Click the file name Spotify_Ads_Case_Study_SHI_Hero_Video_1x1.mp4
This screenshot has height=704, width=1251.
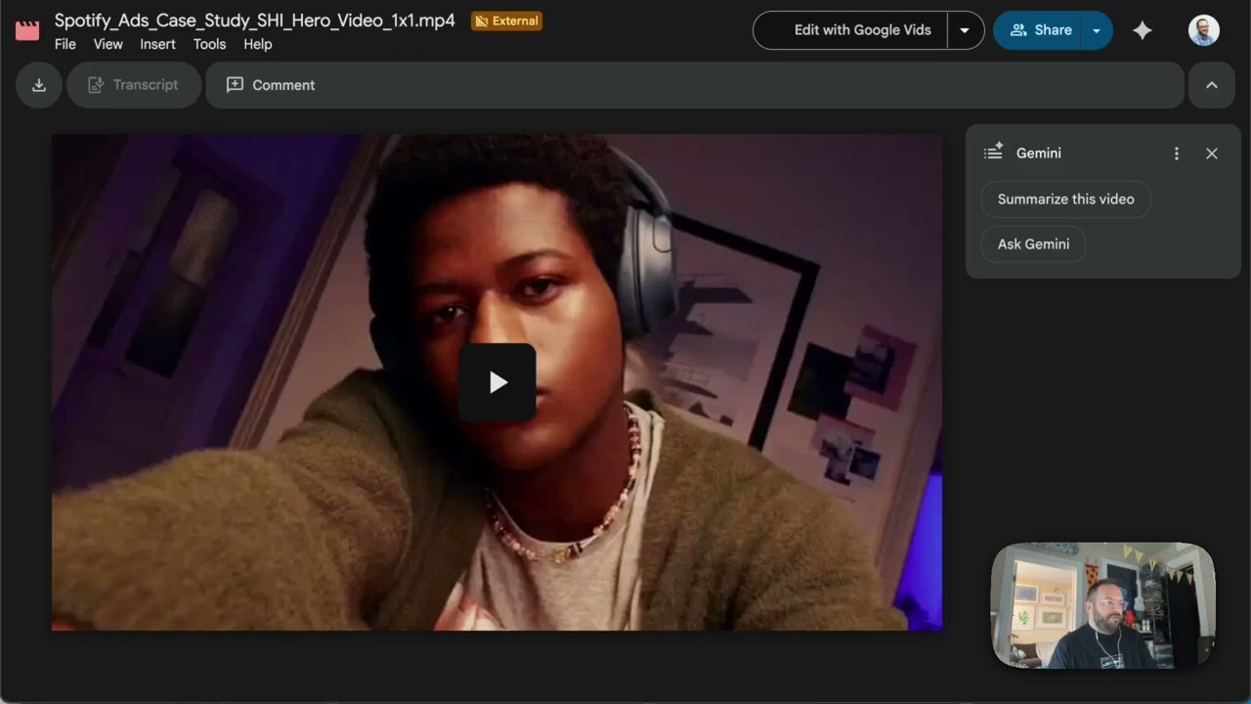click(255, 21)
